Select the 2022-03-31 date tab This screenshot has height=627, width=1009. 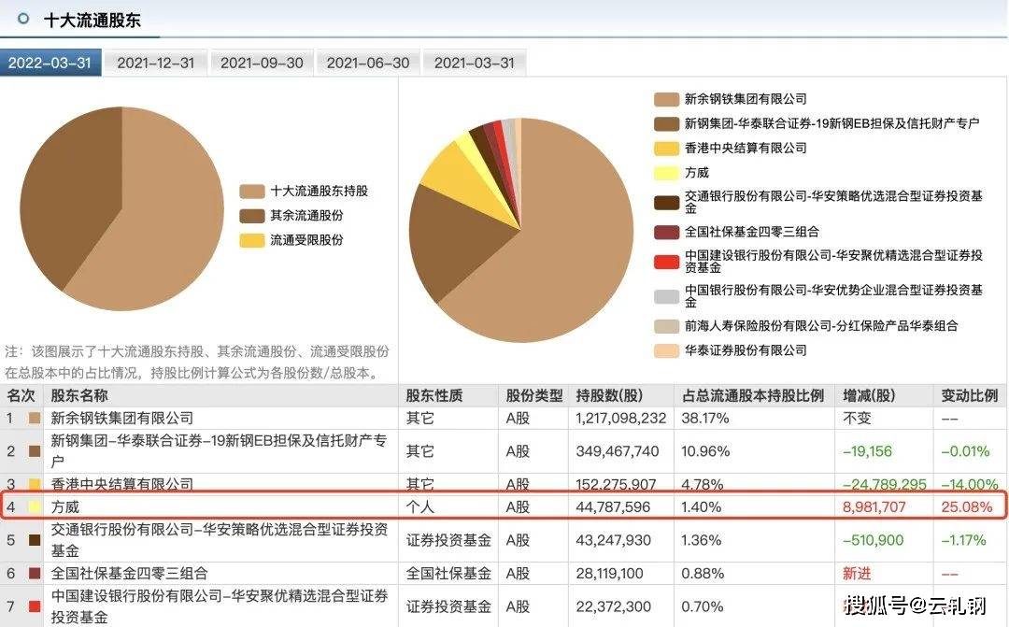[50, 63]
